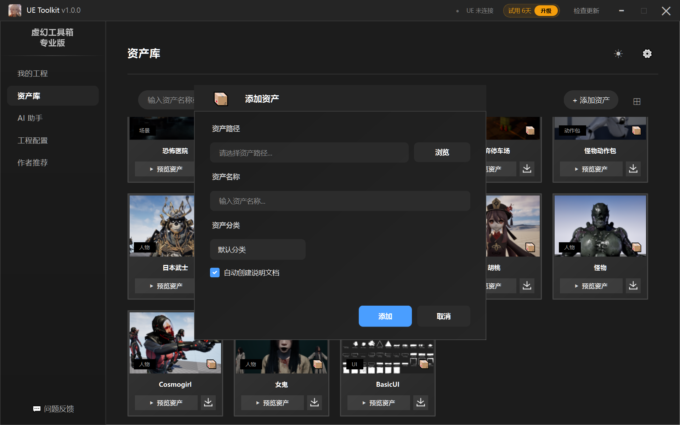Switch to AI 助手 in sidebar
Screen dimensions: 680x425
coord(30,118)
